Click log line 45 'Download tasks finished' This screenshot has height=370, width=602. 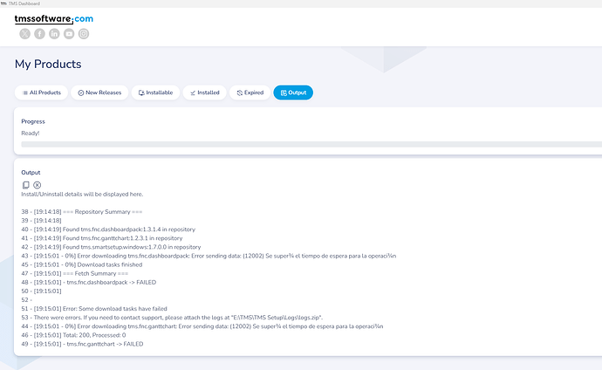[82, 264]
